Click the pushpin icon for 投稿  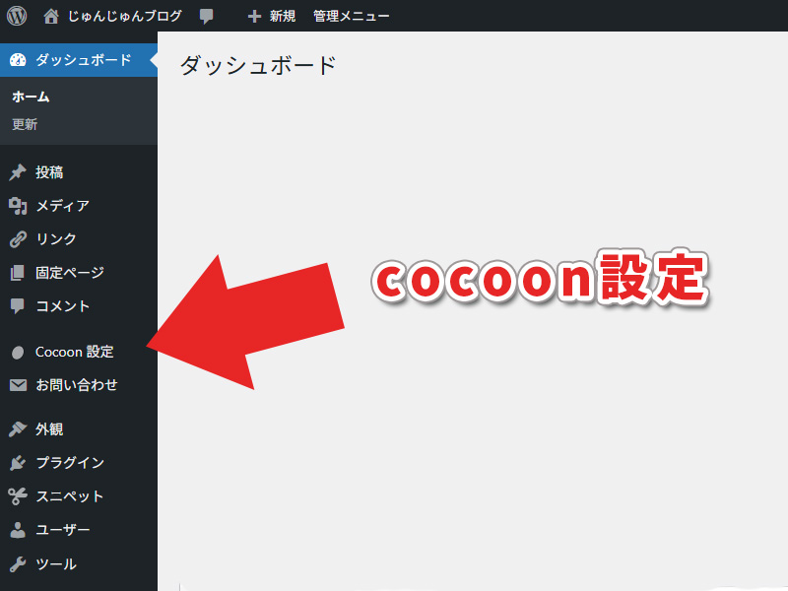coord(18,172)
